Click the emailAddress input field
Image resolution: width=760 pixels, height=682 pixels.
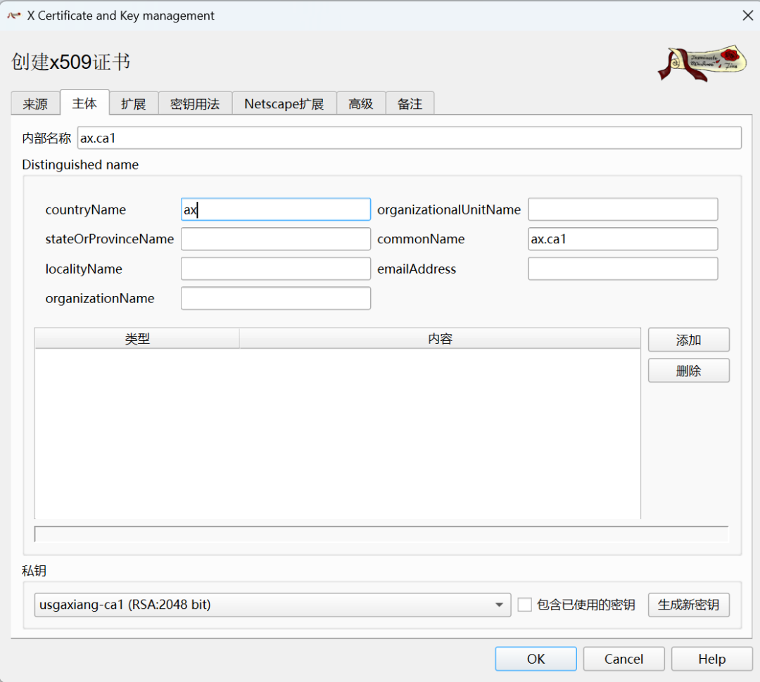tap(623, 269)
